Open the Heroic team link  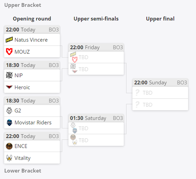pyautogui.click(x=22, y=88)
